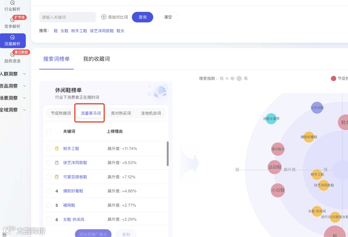The image size is (348, 237).
Task: Check the box for 女鞋 休闲风
Action: click(49, 219)
